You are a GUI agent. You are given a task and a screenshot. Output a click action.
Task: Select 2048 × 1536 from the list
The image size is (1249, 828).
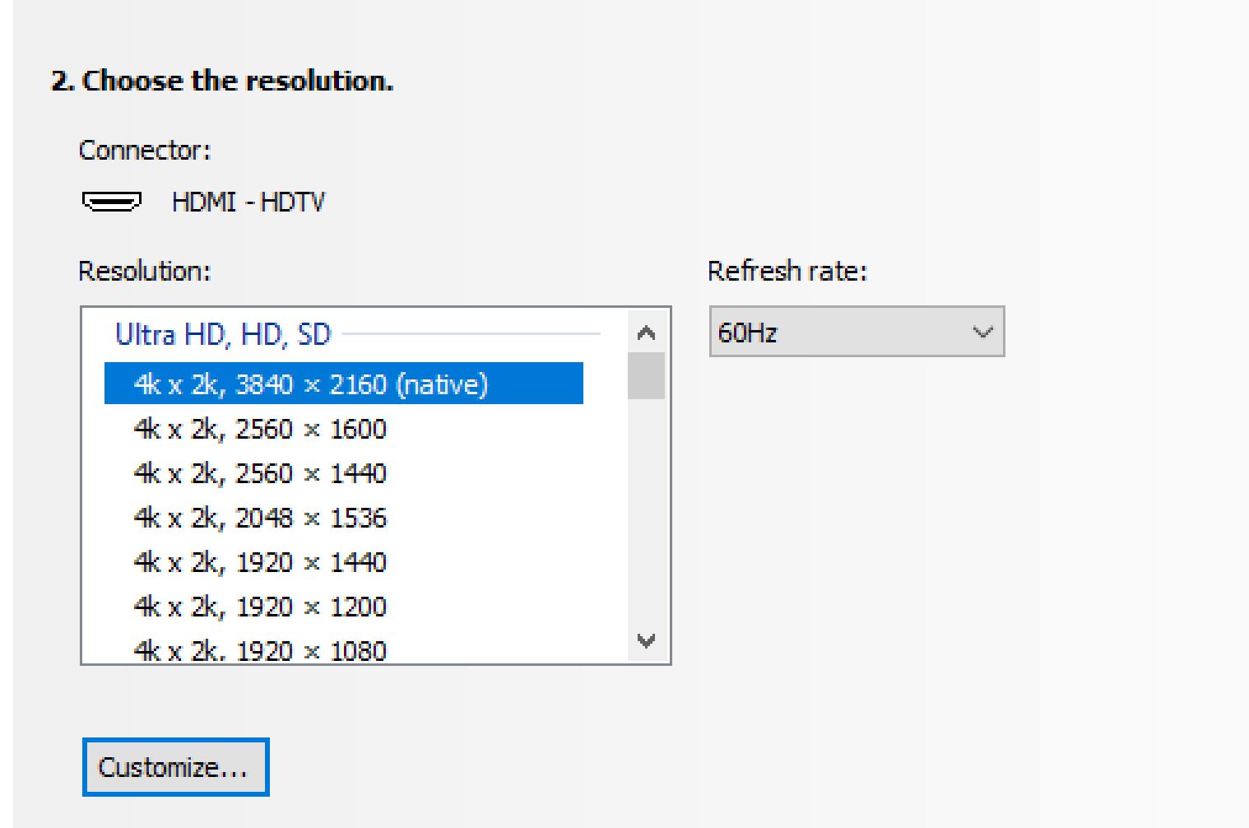tap(260, 518)
